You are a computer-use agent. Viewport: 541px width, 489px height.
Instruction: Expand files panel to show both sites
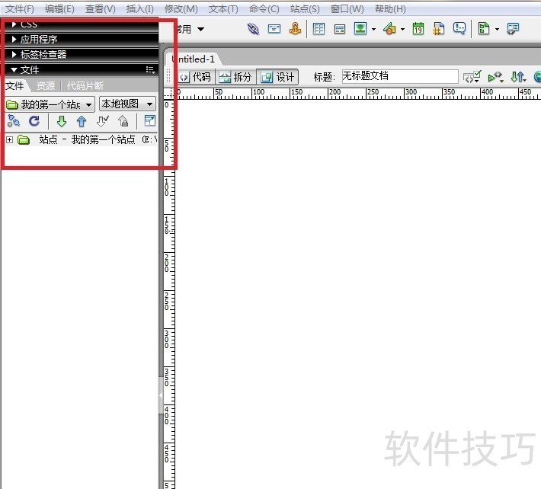tap(150, 120)
